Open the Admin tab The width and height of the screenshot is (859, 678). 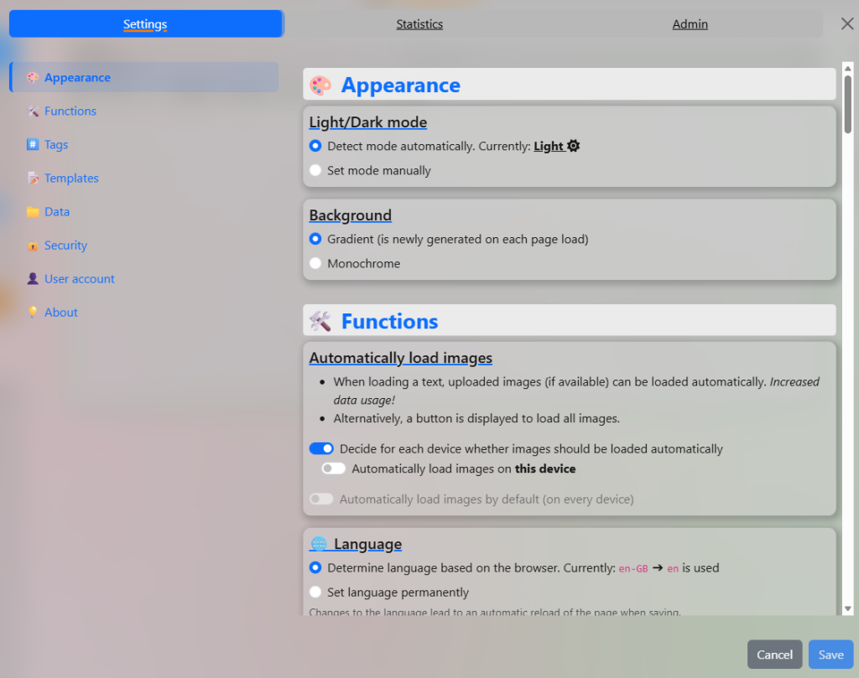[690, 24]
